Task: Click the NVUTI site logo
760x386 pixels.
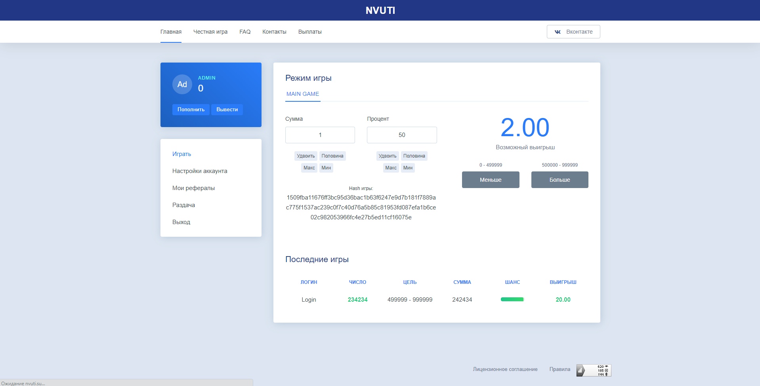Action: (380, 10)
